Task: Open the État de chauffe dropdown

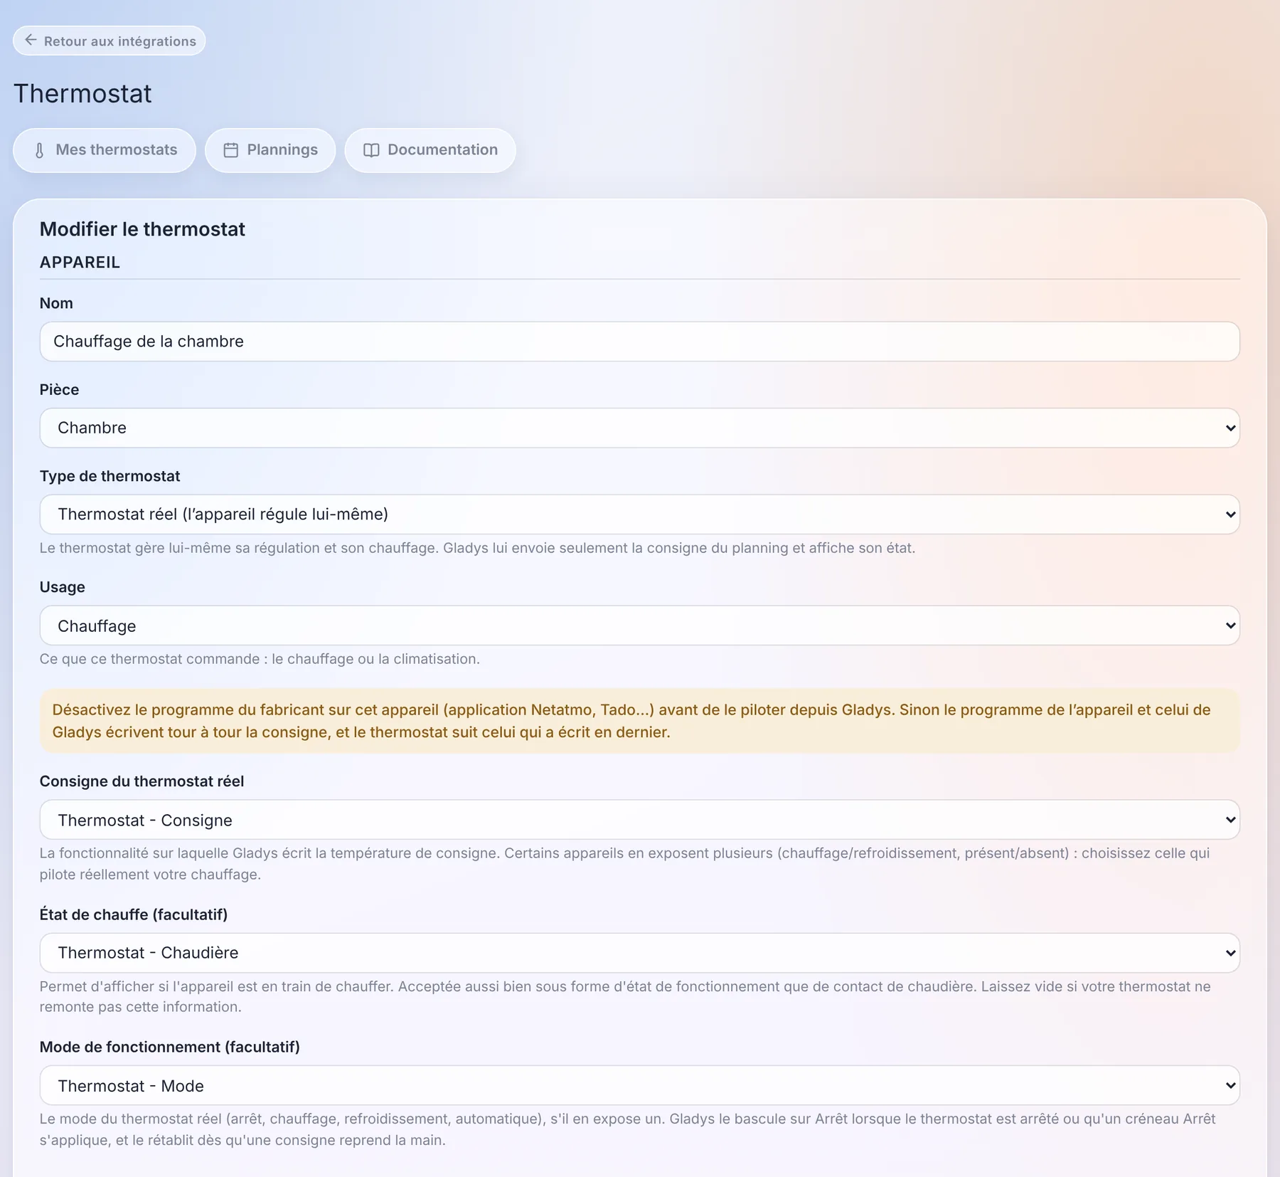Action: [x=640, y=953]
